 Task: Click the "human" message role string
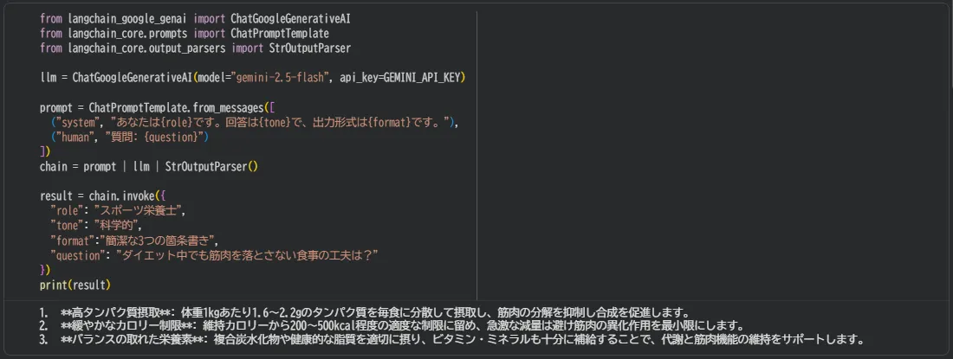coord(73,137)
